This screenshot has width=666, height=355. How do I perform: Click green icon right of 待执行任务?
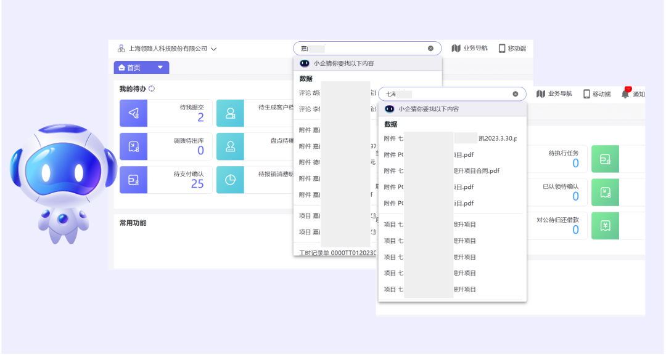tap(605, 159)
